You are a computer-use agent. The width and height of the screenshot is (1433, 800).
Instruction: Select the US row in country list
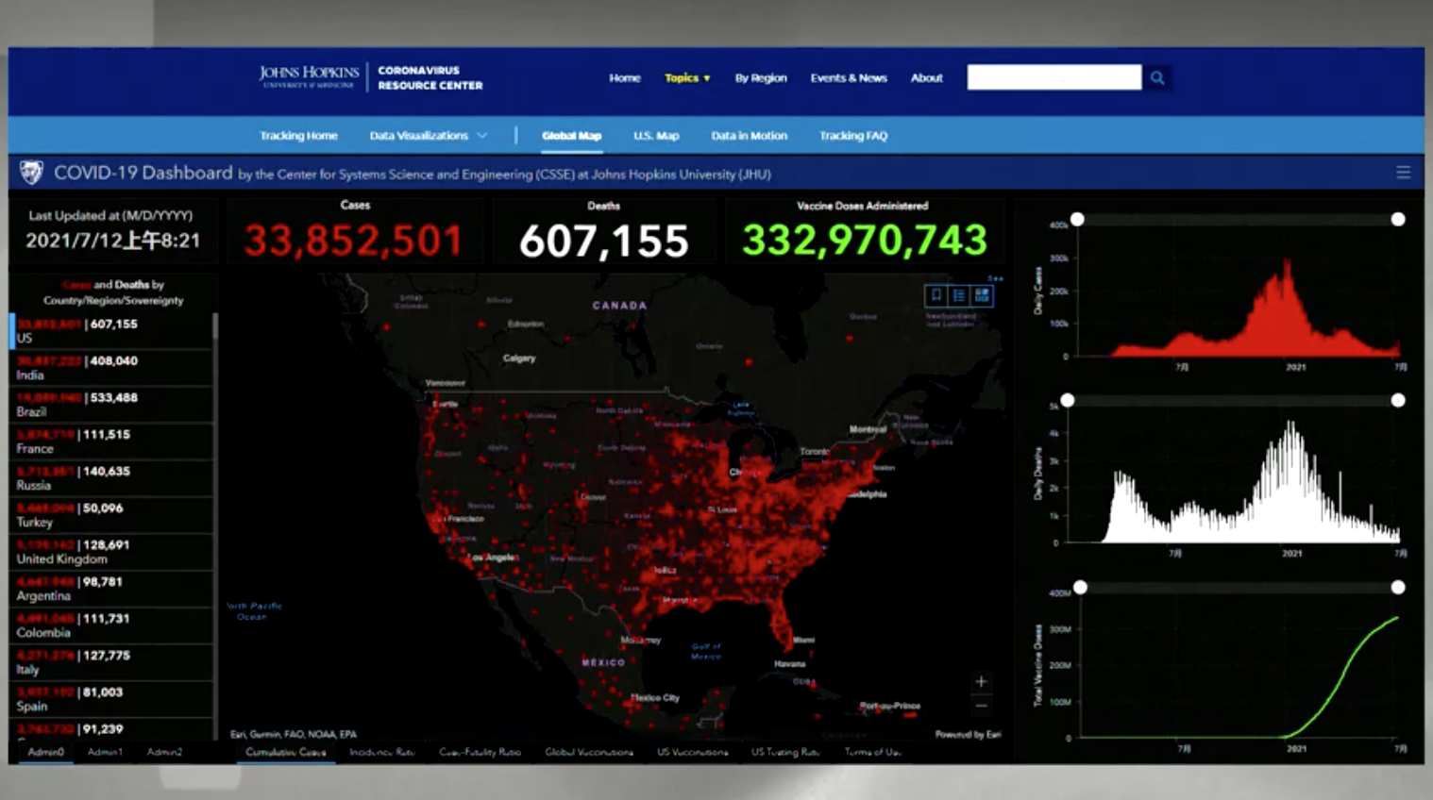[112, 331]
